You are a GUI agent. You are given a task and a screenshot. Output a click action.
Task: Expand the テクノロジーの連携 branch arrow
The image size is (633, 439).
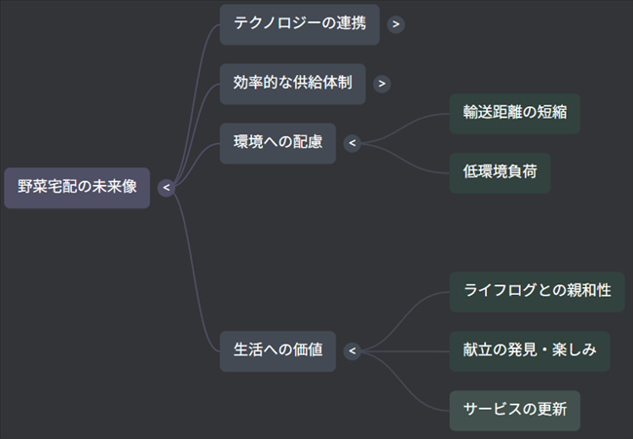(395, 24)
